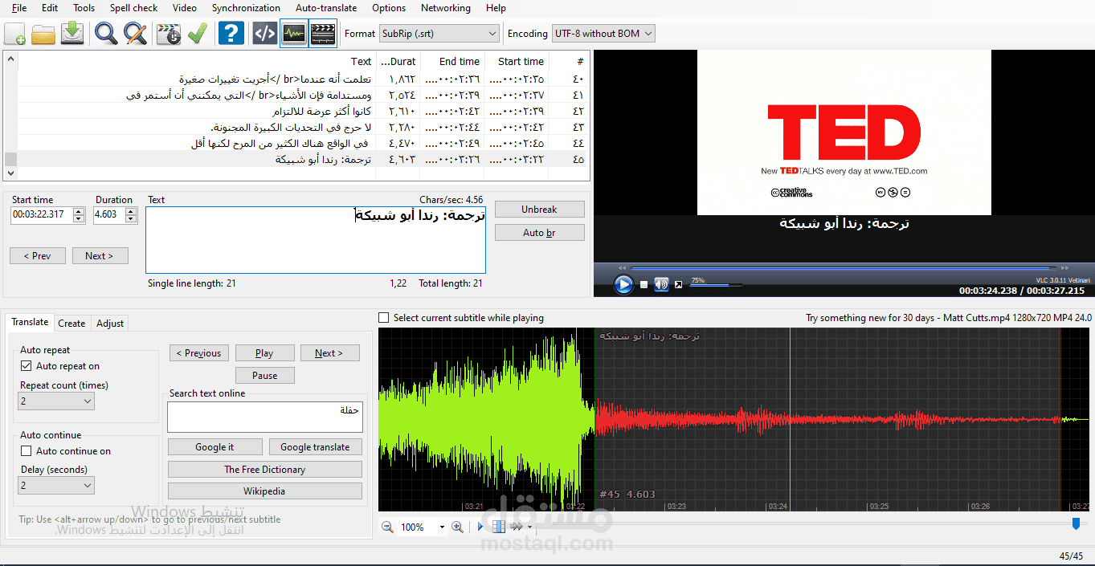Play video with the blue play button

point(623,284)
